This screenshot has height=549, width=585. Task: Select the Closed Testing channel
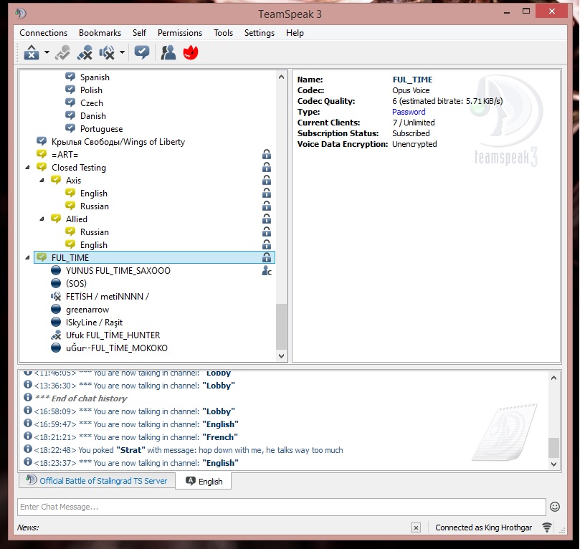pos(79,168)
